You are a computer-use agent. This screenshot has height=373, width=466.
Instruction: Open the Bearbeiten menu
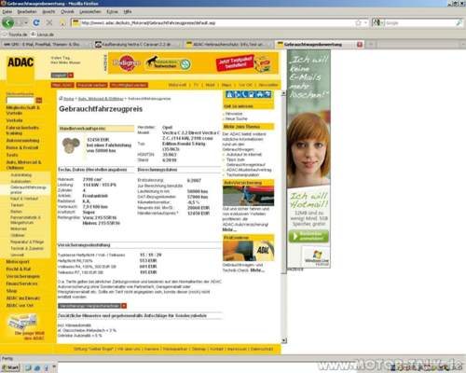point(27,11)
